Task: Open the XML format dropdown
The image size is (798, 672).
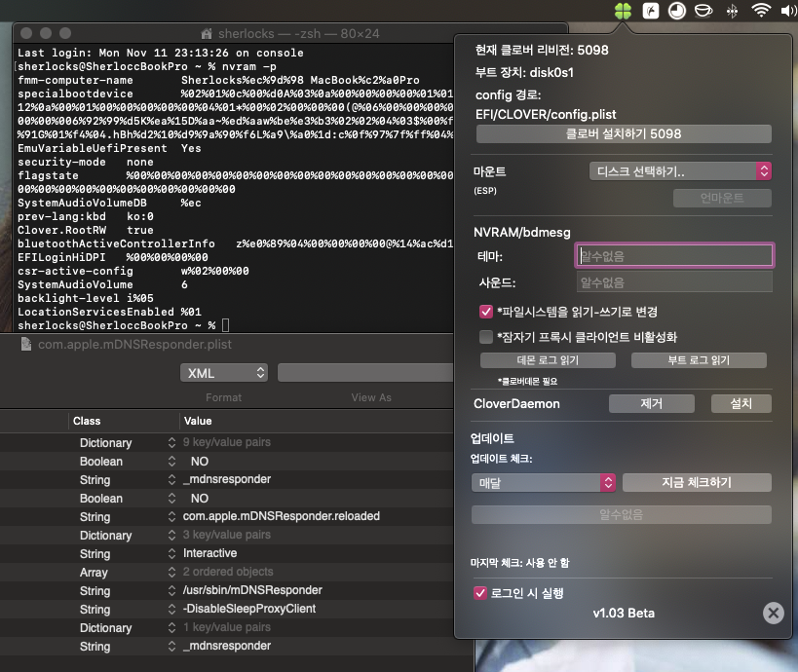Action: 224,373
